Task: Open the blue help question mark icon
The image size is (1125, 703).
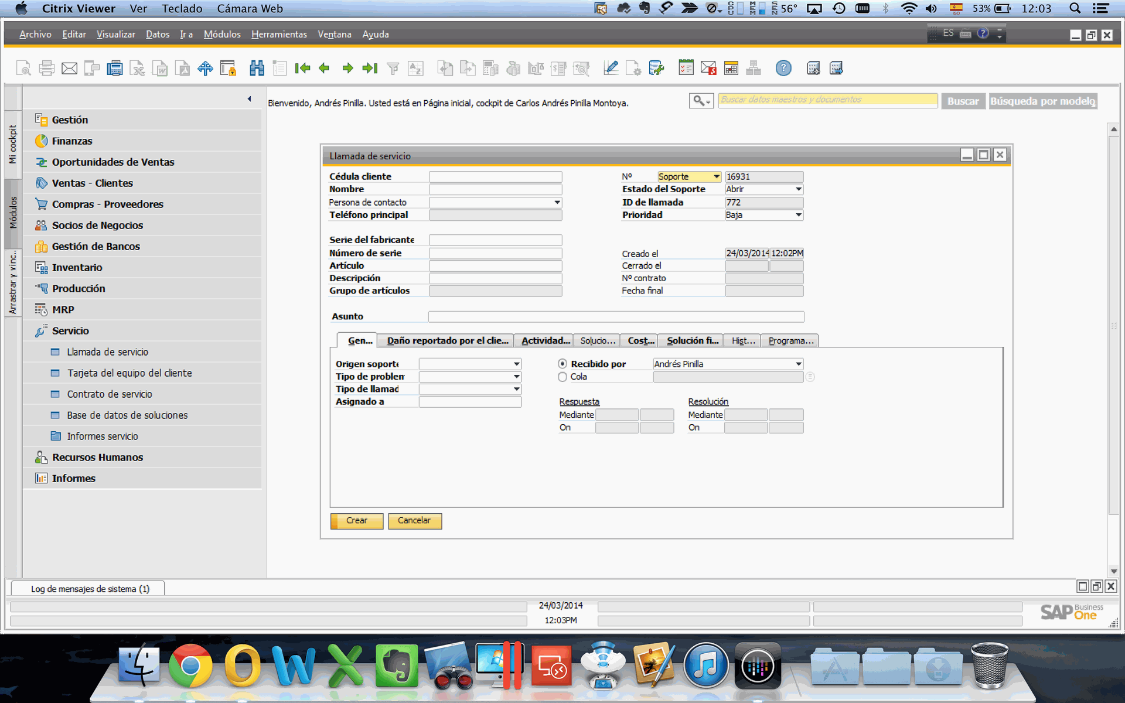Action: pos(783,69)
